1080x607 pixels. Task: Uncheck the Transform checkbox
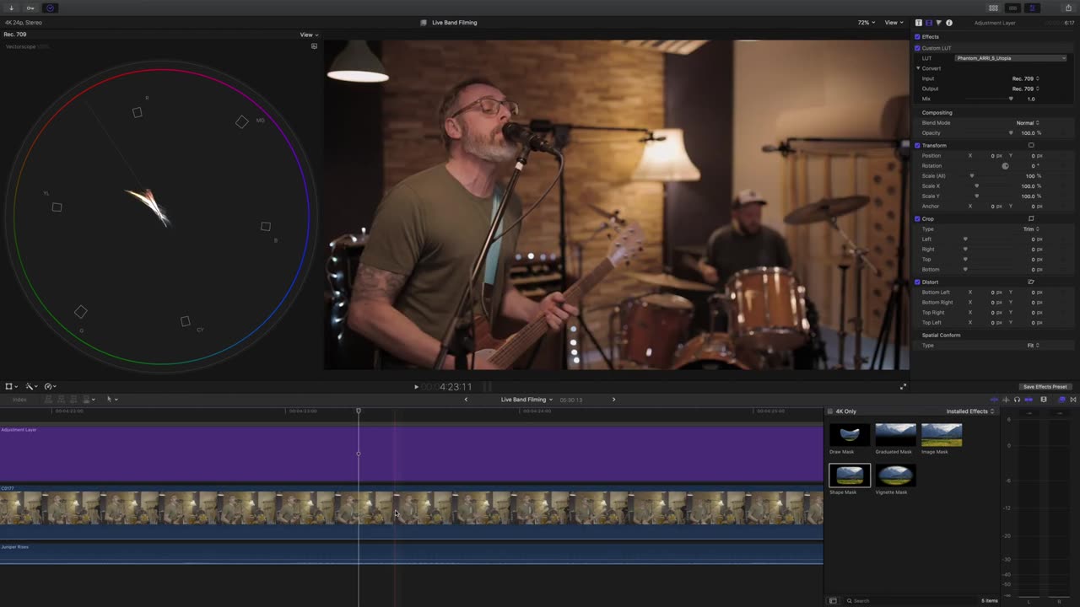(x=918, y=145)
